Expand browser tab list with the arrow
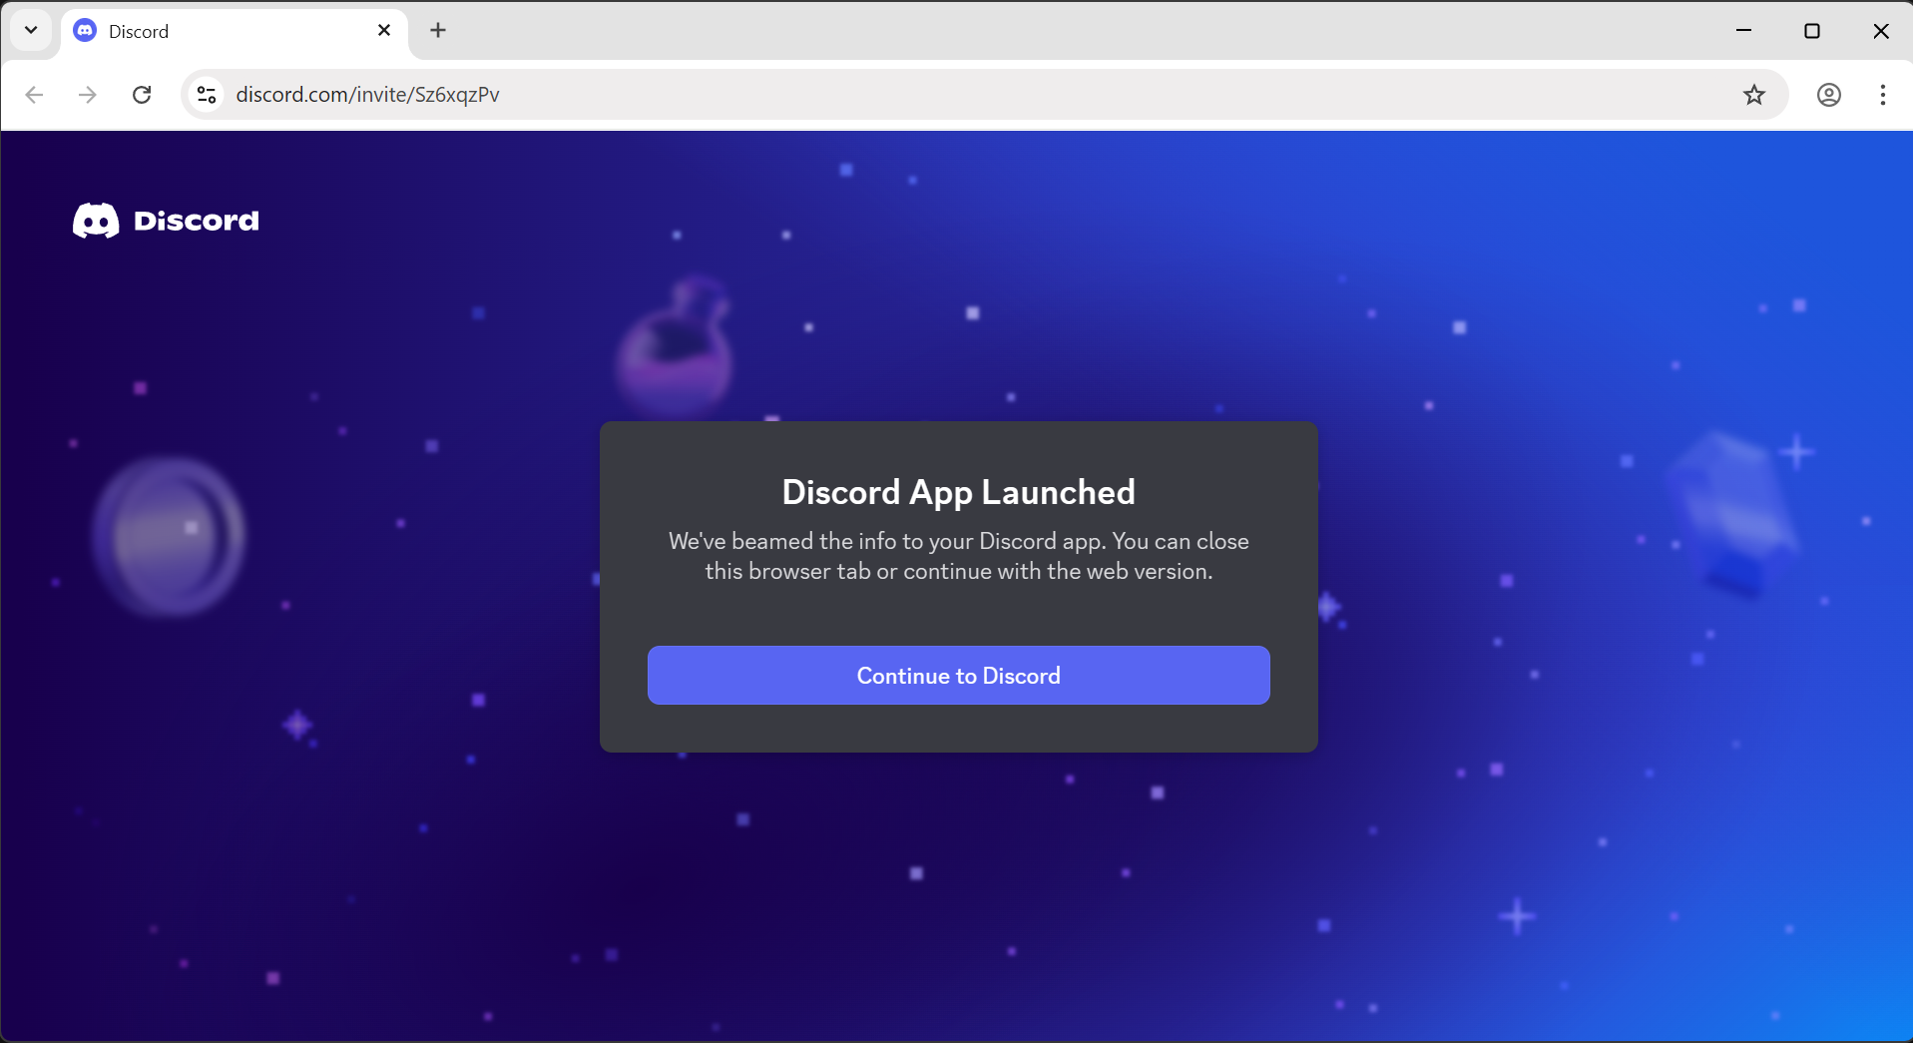 pyautogui.click(x=30, y=30)
